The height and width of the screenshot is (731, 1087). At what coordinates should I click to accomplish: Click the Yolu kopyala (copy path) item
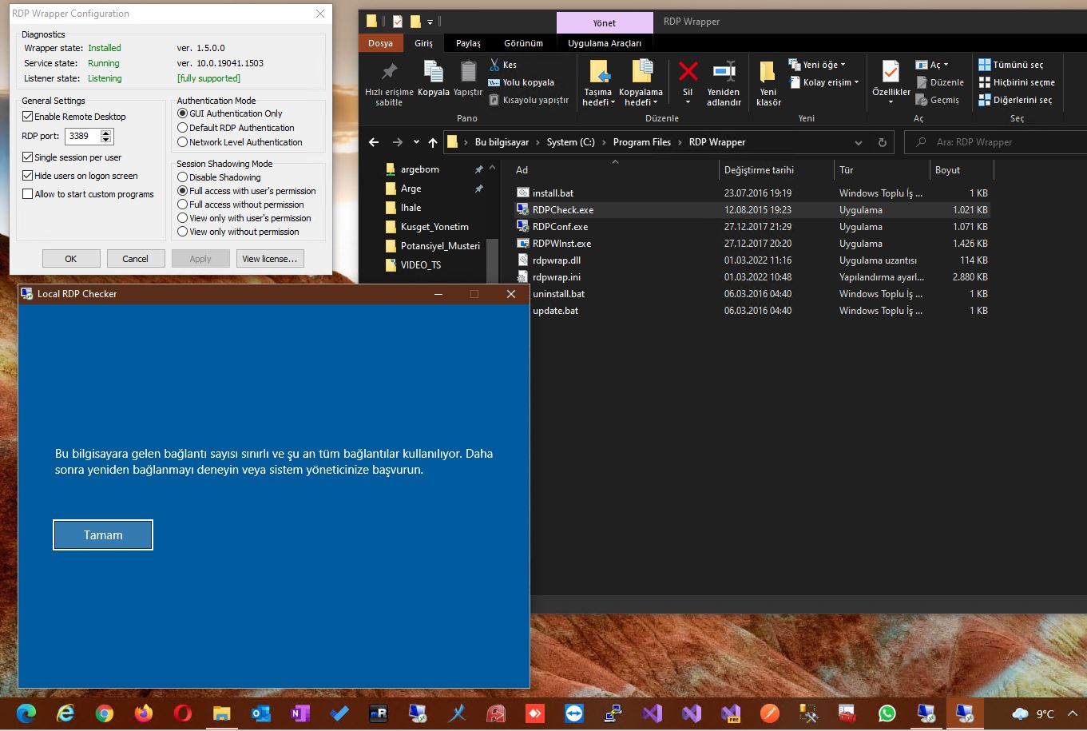pos(521,82)
